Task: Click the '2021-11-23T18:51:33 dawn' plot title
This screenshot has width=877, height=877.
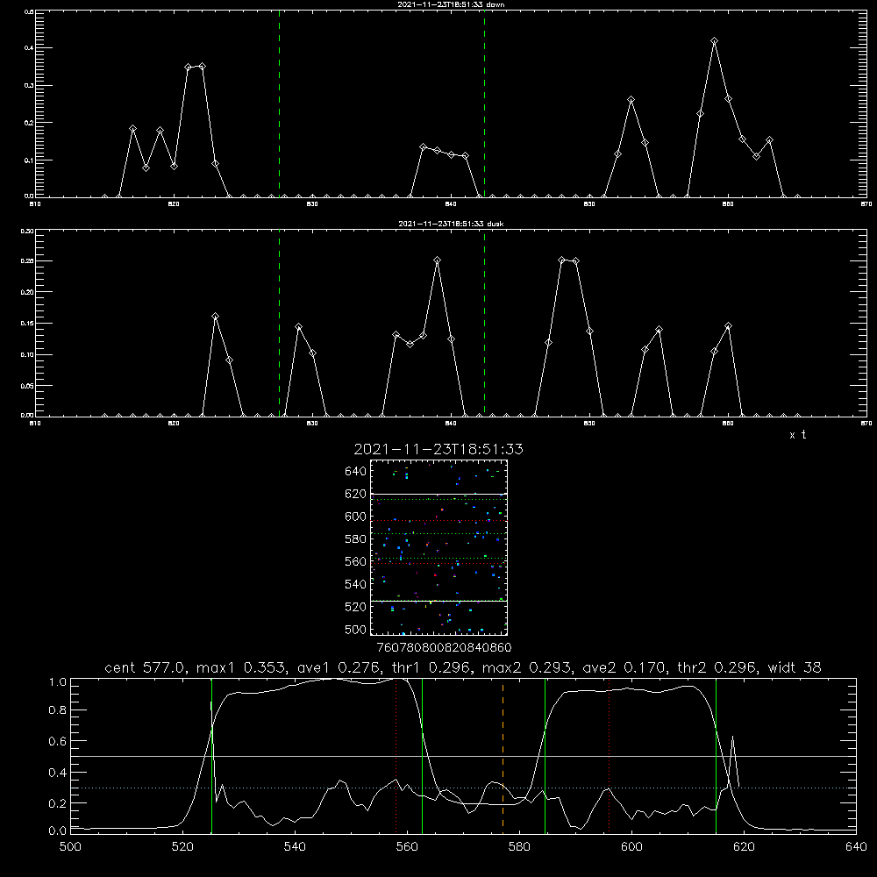Action: tap(451, 4)
